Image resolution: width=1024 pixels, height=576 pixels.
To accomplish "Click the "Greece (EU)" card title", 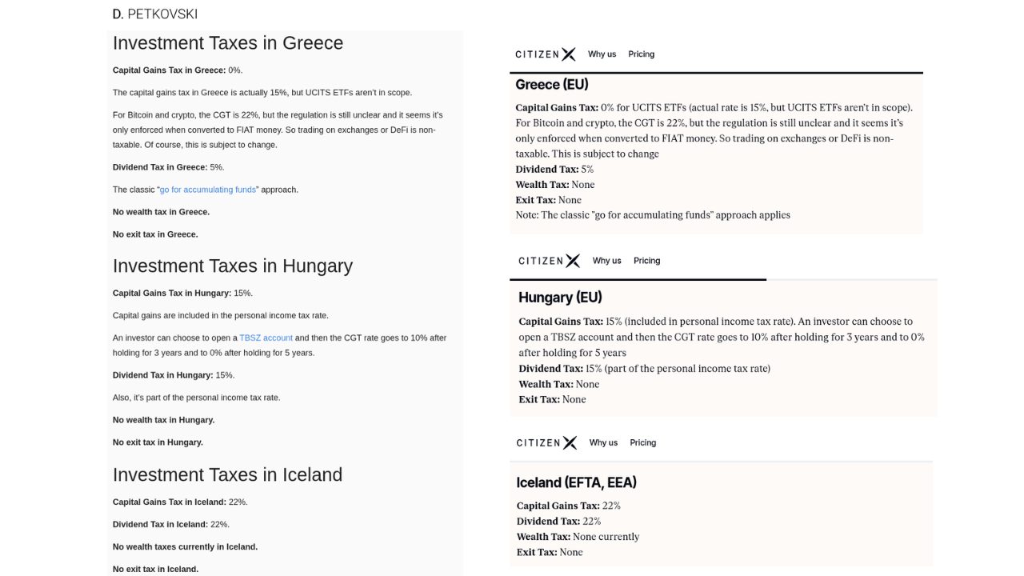I will [552, 85].
